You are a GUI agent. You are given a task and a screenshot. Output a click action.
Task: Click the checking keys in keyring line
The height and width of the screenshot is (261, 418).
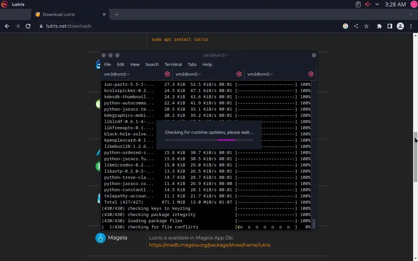pyautogui.click(x=207, y=208)
